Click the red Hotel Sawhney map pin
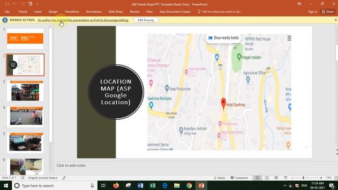Viewport: 338px width, 190px height. point(223,104)
